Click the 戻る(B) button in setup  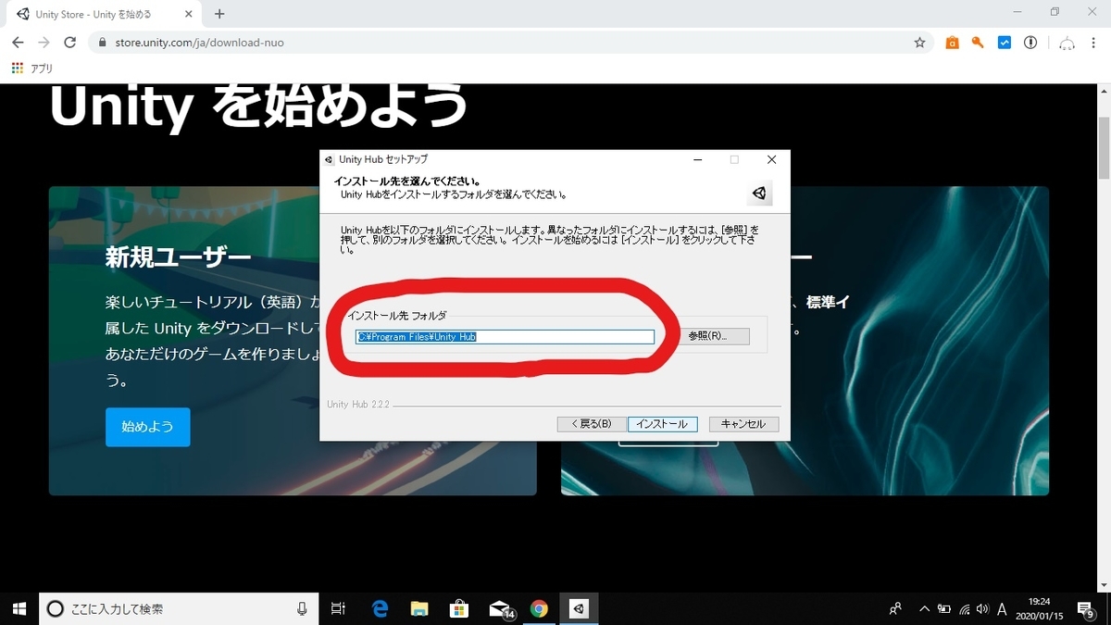(590, 424)
